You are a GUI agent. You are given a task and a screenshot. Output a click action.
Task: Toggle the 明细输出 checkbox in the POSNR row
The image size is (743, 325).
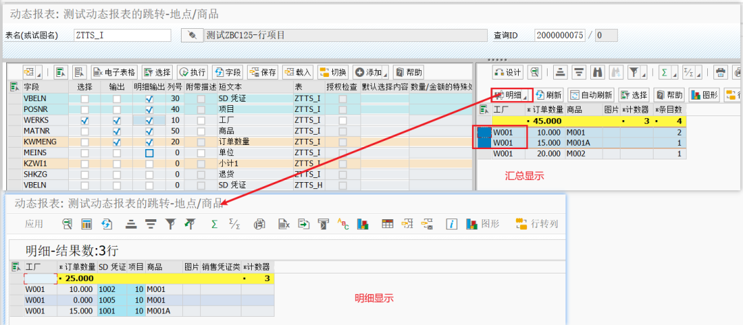[x=149, y=110]
